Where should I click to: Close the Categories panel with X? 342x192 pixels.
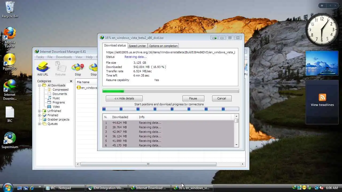(x=71, y=81)
